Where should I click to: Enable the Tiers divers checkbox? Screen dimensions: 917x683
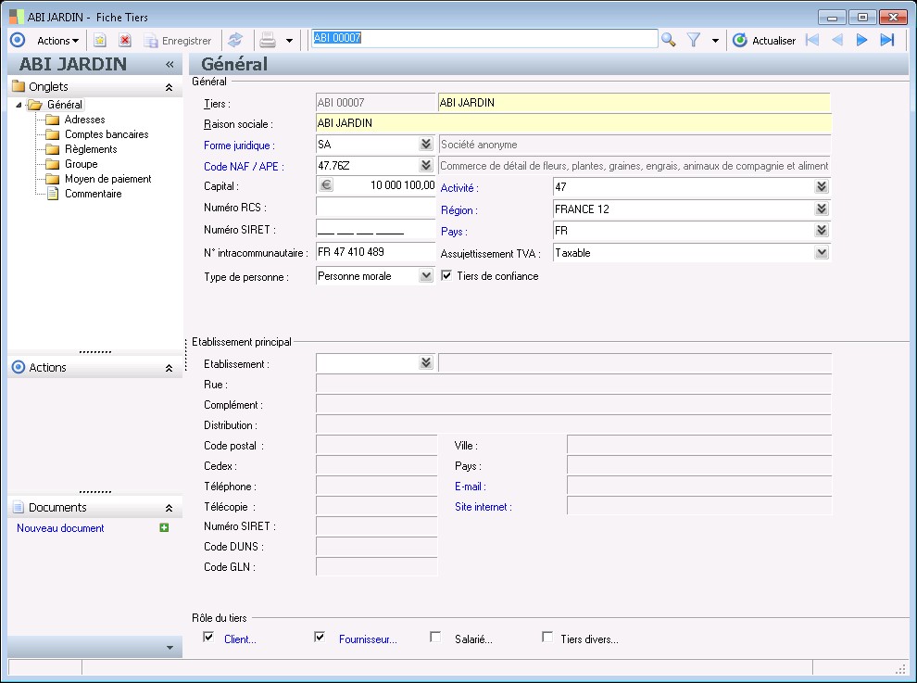pyautogui.click(x=547, y=638)
